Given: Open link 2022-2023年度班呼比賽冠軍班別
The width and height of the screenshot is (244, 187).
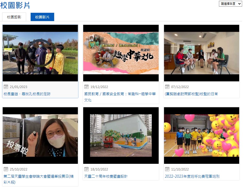Looking at the screenshot, I should pos(192,176).
